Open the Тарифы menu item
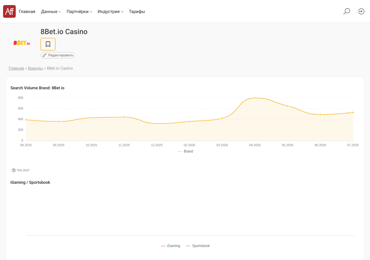The image size is (370, 260). 137,12
